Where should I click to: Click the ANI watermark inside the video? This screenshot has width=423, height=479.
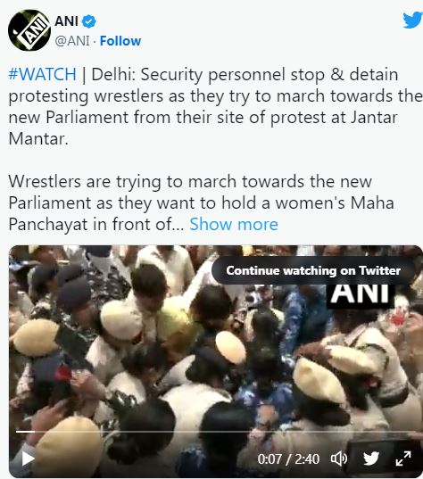click(x=360, y=293)
